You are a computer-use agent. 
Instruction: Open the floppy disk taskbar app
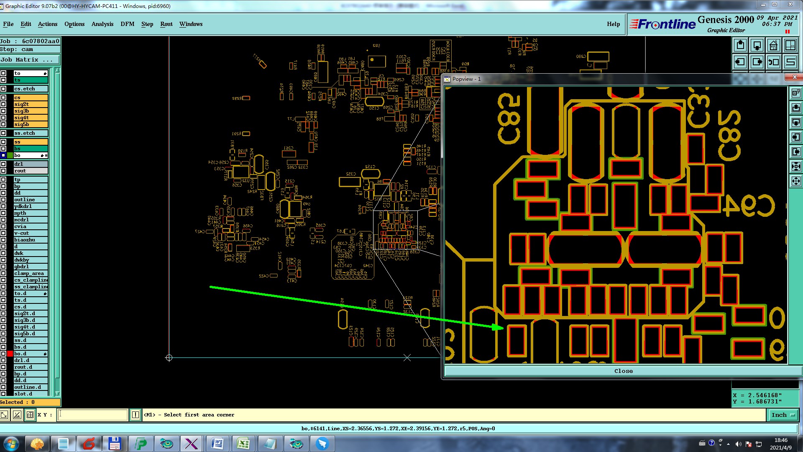(115, 444)
